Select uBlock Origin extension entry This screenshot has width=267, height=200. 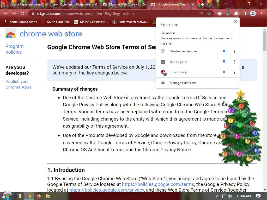[x=189, y=72]
